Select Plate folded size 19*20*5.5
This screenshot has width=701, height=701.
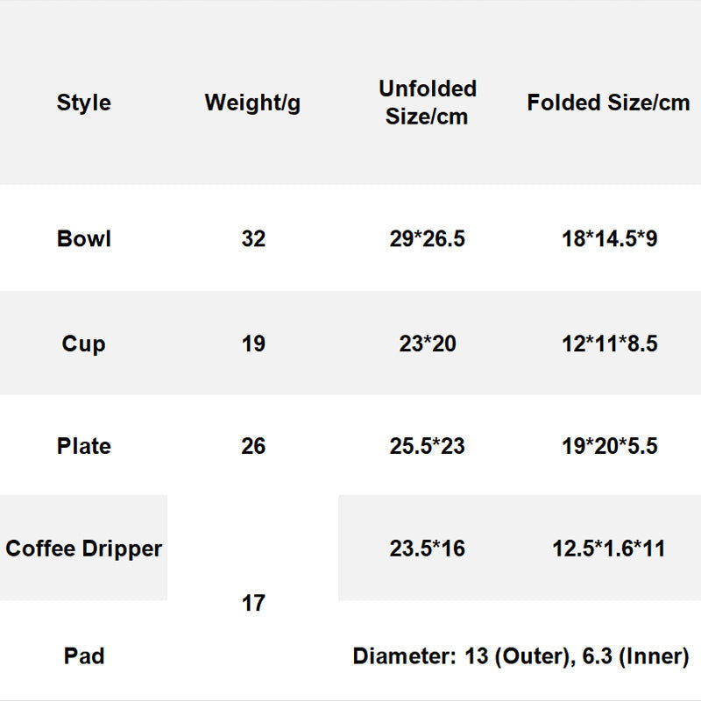point(609,446)
